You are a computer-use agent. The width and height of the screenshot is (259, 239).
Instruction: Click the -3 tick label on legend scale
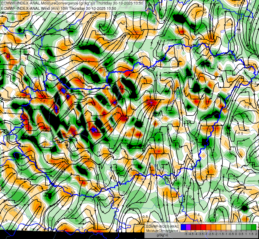[x=206, y=234]
